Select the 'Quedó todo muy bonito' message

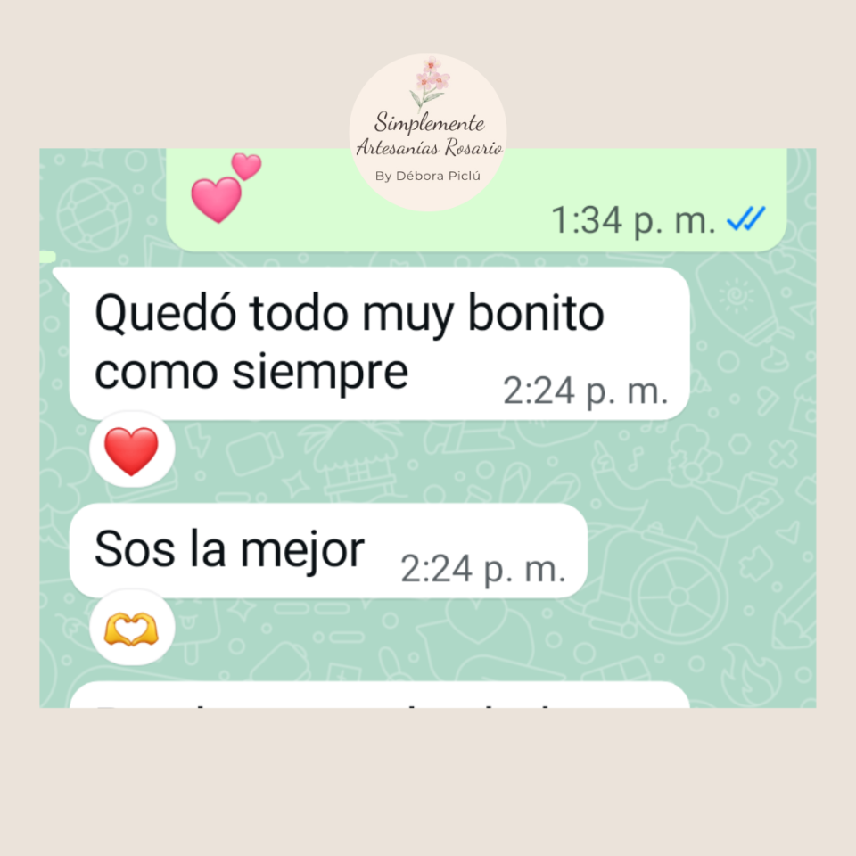380,343
